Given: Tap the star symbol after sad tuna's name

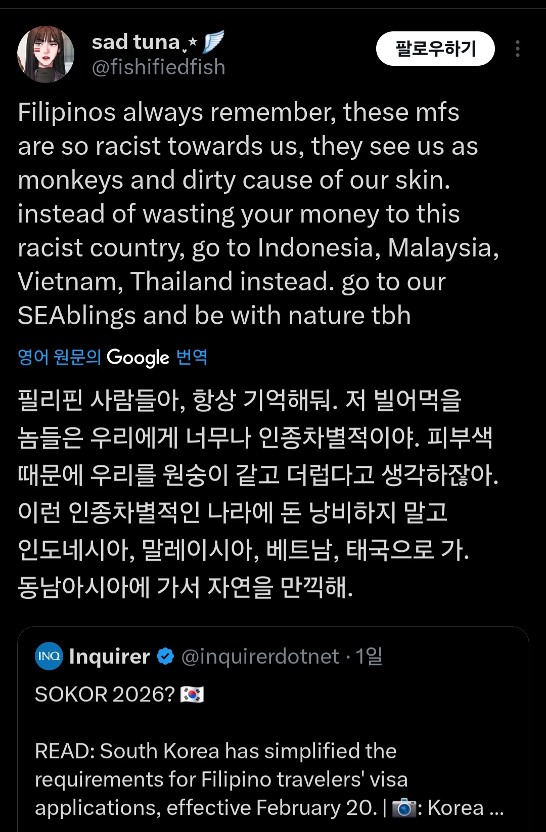Looking at the screenshot, I should [192, 43].
